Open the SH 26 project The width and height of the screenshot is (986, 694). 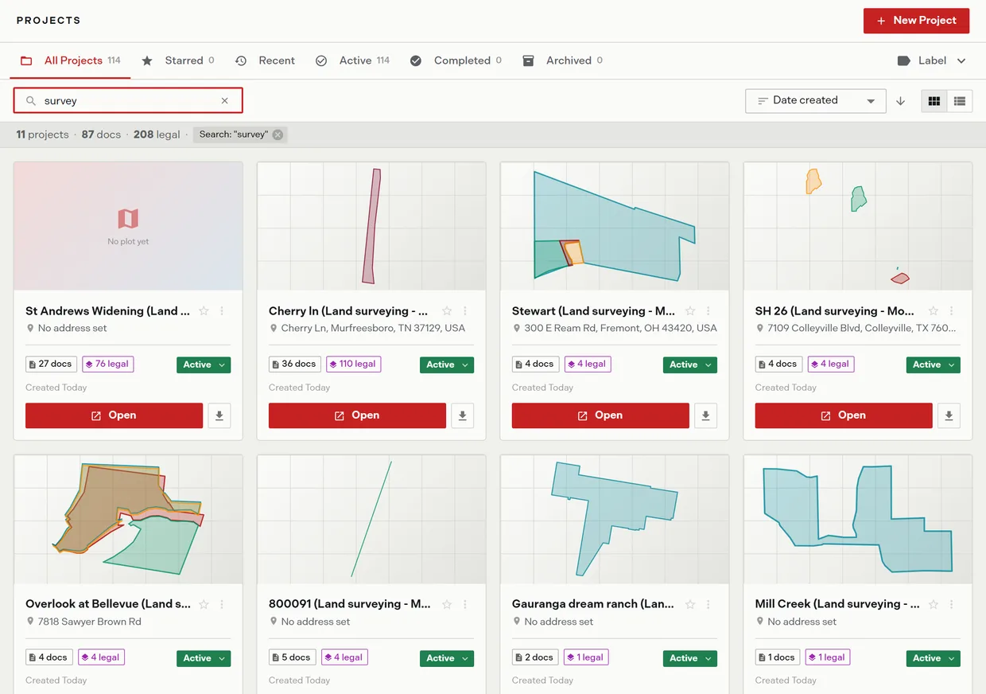[x=844, y=415]
